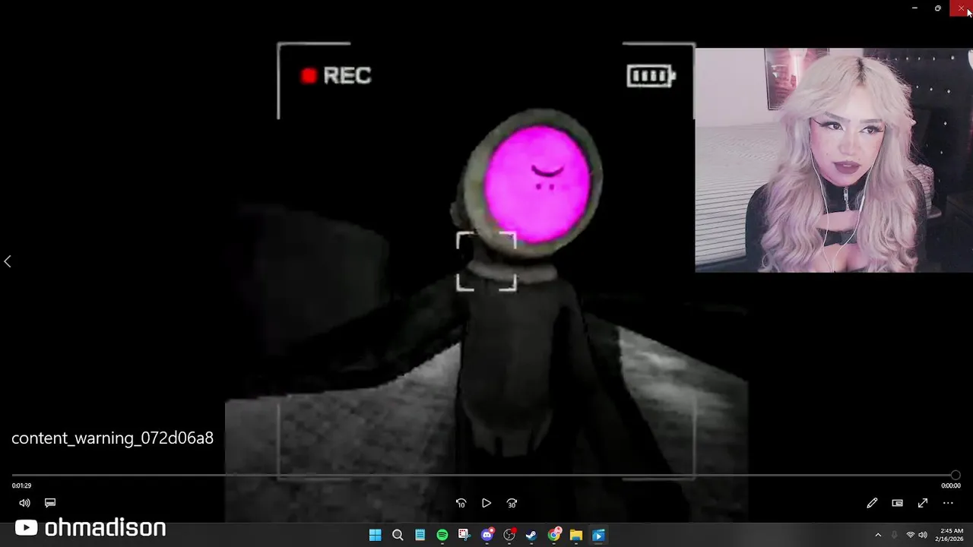The image size is (973, 547).
Task: Open File Explorer from the taskbar
Action: [576, 536]
